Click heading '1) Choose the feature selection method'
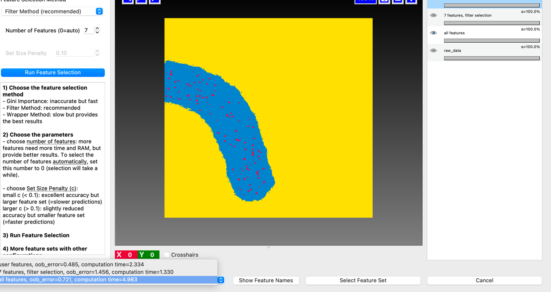551x292 pixels. coord(45,91)
